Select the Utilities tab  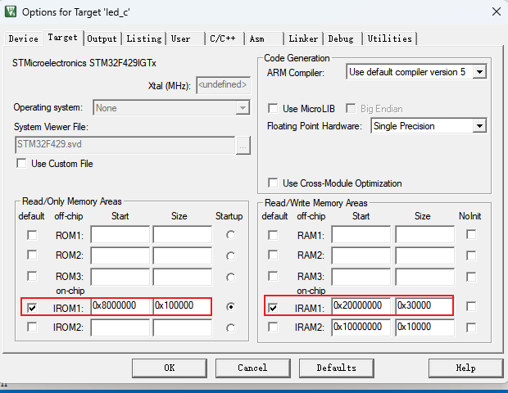click(390, 38)
